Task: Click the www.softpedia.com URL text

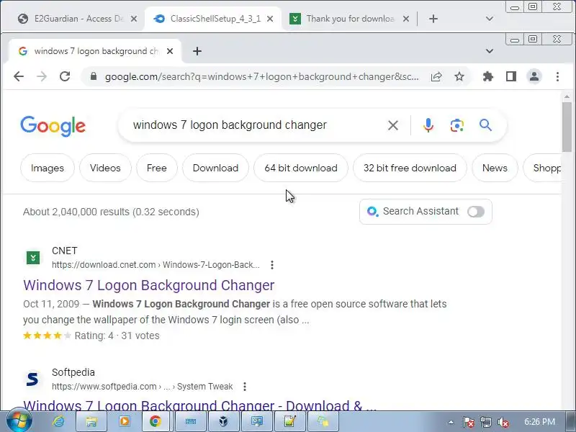Action: (x=142, y=387)
